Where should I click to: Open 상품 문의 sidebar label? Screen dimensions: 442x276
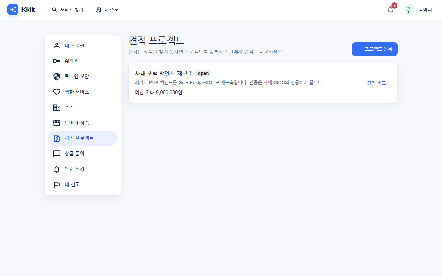coord(74,154)
